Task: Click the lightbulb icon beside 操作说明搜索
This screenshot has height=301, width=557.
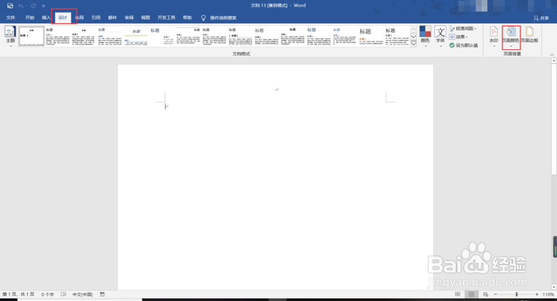Action: [x=203, y=18]
